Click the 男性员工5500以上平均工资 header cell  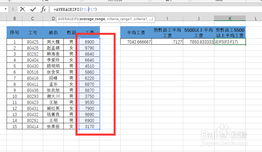point(230,33)
